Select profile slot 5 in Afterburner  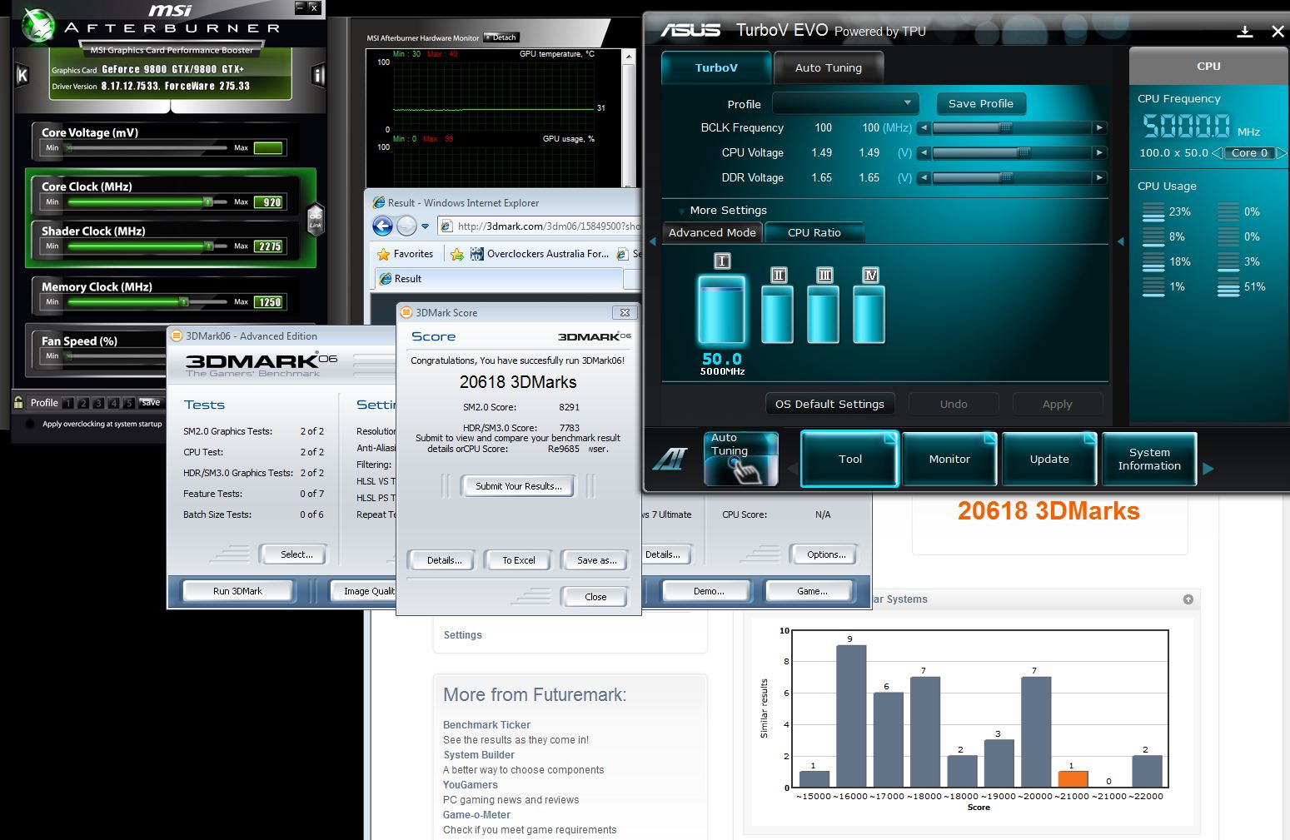tap(129, 403)
